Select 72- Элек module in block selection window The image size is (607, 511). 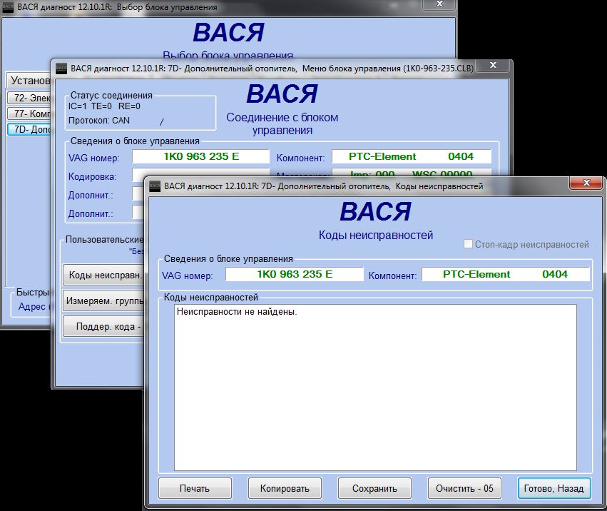tap(29, 98)
